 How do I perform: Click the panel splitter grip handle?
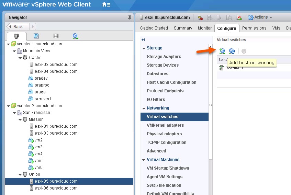coord(211,105)
